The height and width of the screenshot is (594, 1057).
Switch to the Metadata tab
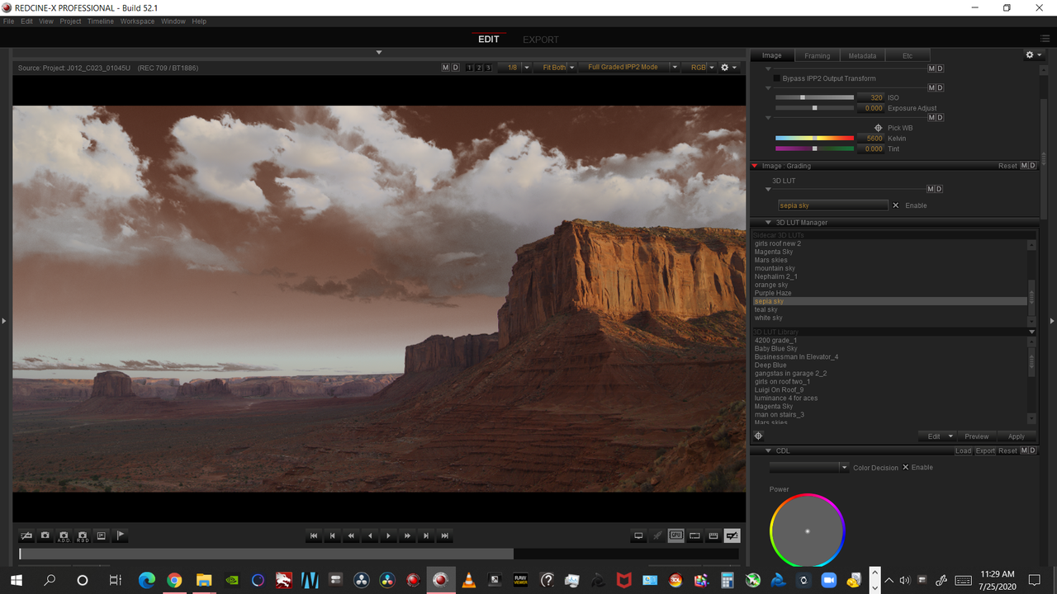[x=862, y=55]
